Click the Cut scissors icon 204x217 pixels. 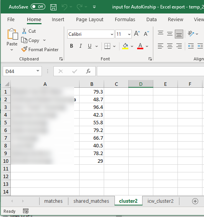[x=24, y=31]
